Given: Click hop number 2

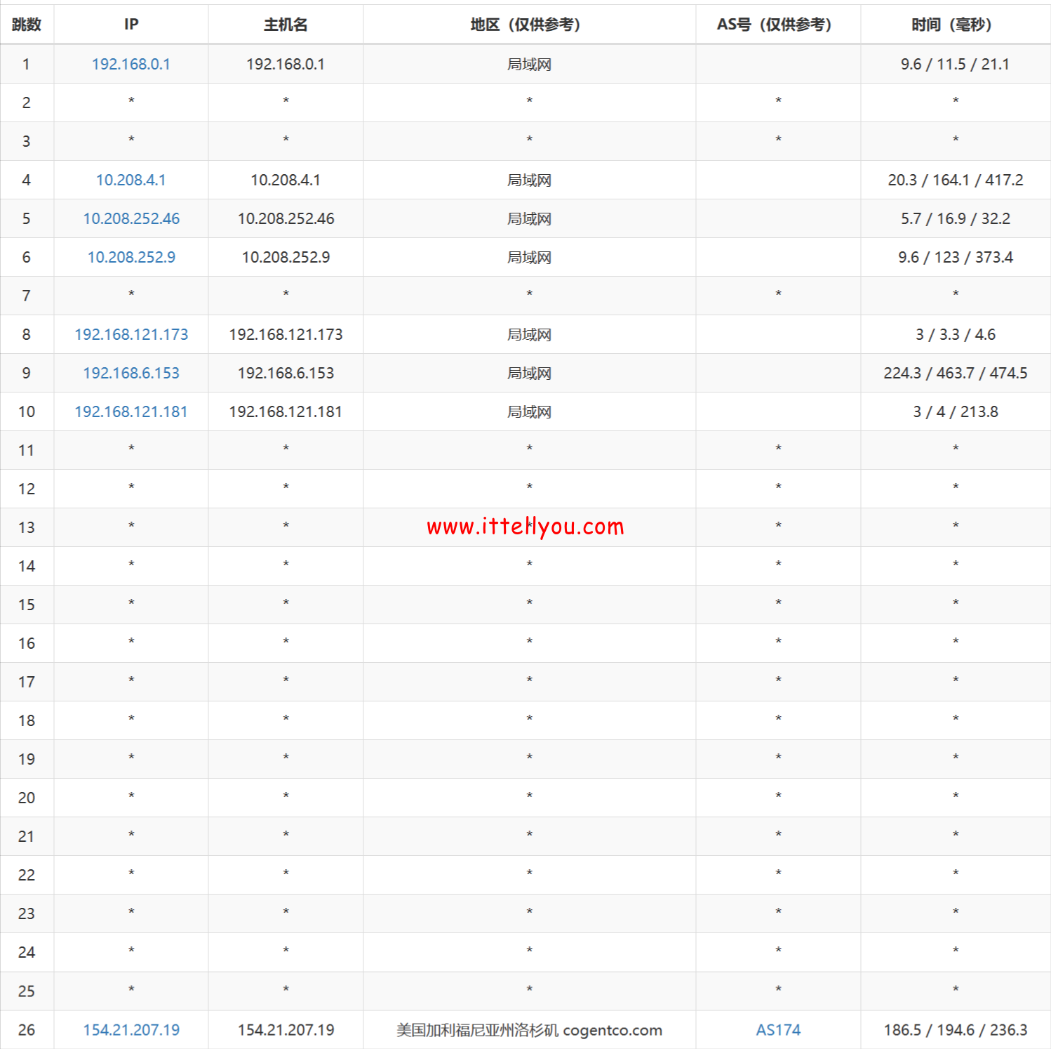Looking at the screenshot, I should 27,103.
